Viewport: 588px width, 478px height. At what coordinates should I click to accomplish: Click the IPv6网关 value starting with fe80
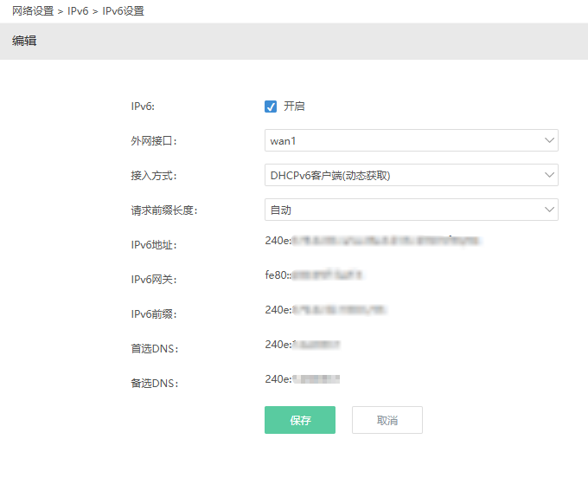tap(314, 275)
